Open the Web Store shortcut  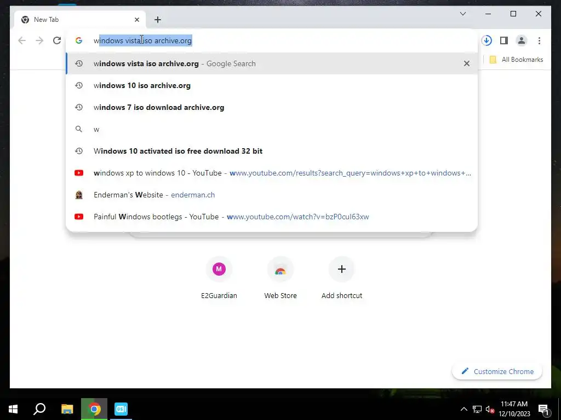(280, 278)
